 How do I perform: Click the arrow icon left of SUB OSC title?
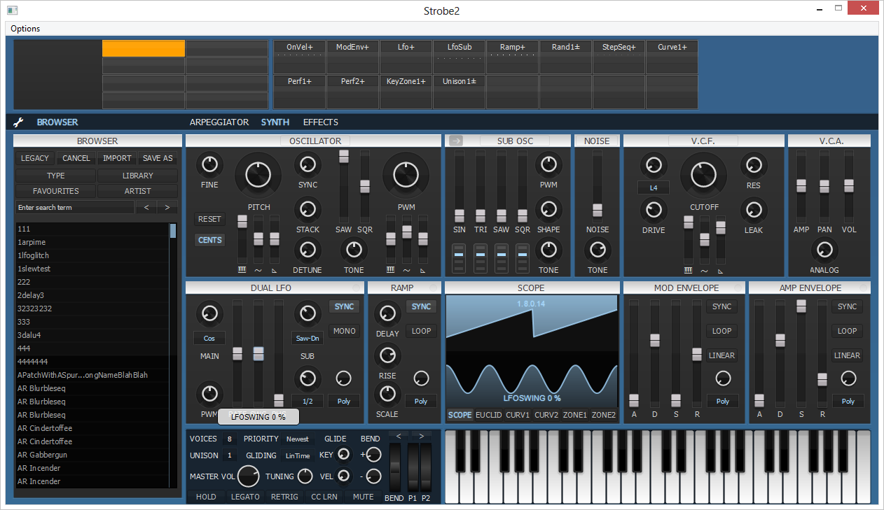pos(457,141)
